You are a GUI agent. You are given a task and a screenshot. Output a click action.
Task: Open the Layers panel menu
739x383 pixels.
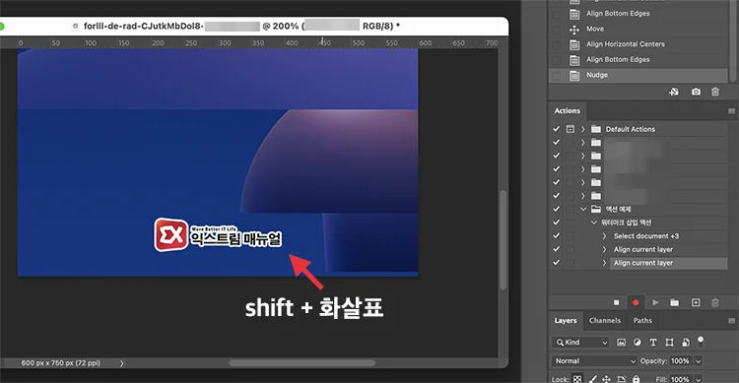(x=731, y=321)
